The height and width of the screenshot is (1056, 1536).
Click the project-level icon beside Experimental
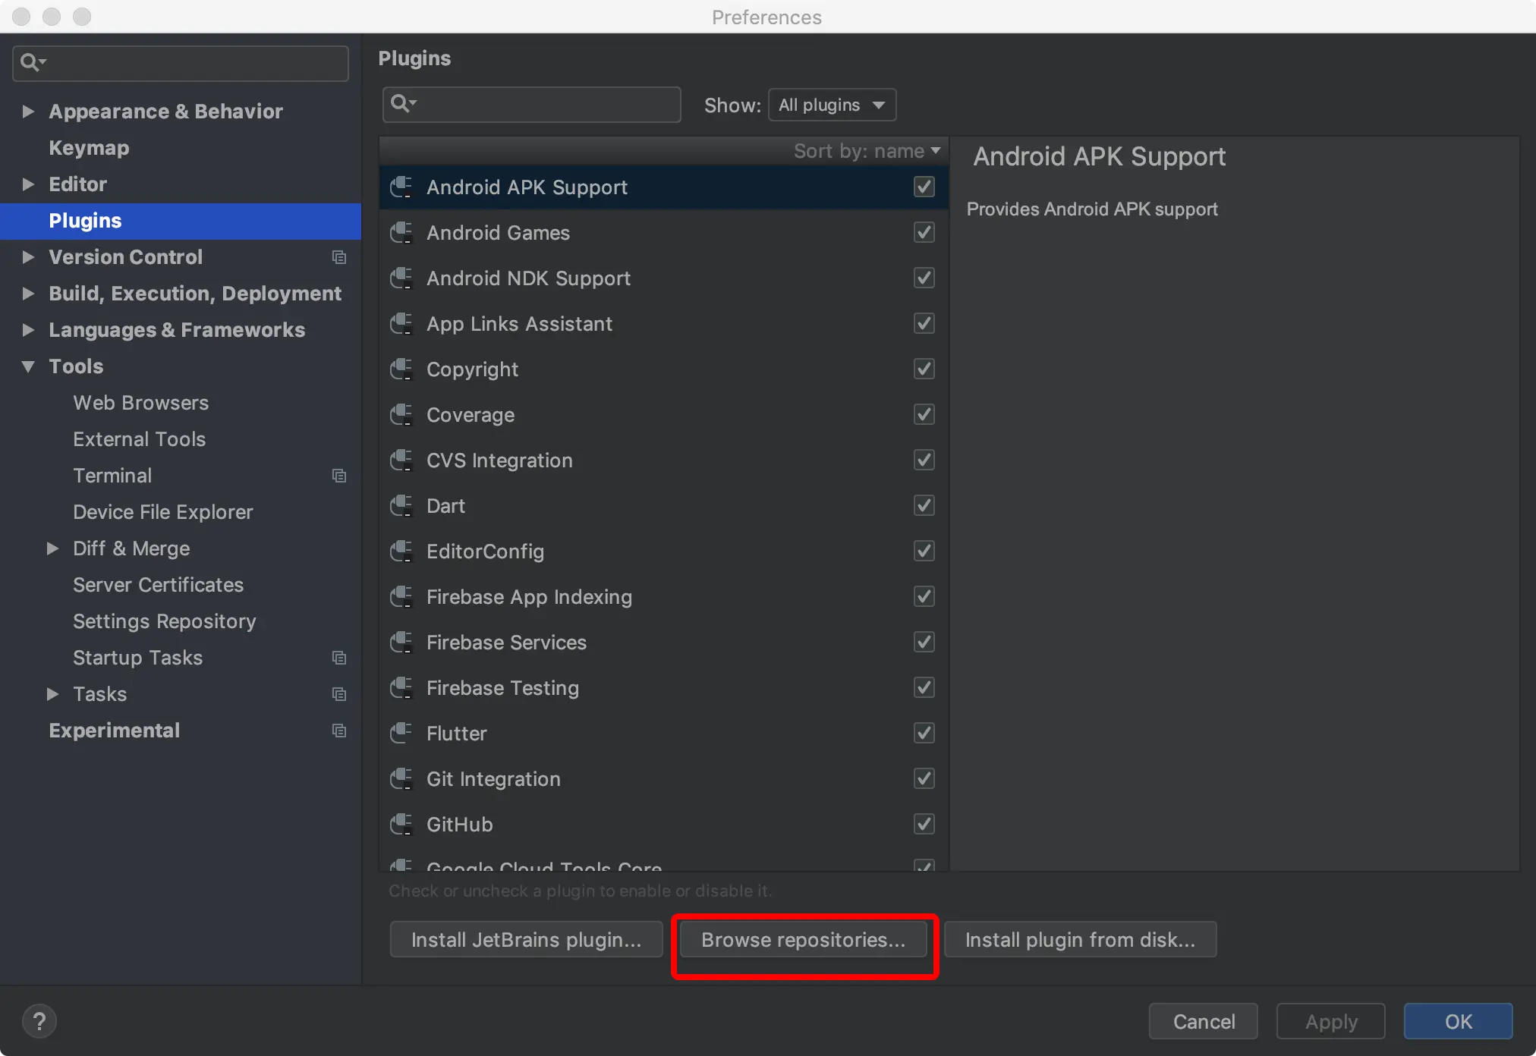pos(339,731)
